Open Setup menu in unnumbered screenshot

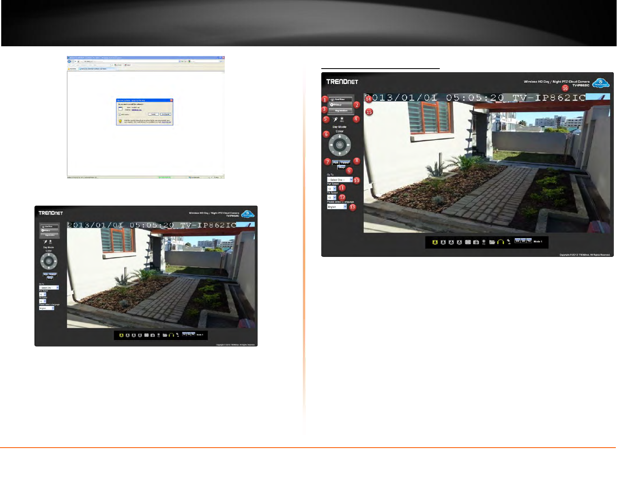(49, 231)
